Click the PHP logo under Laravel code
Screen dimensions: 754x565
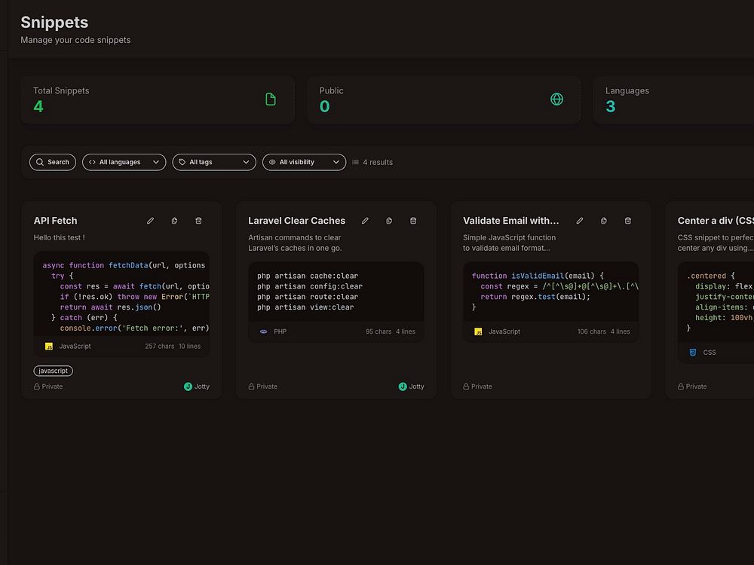click(263, 331)
